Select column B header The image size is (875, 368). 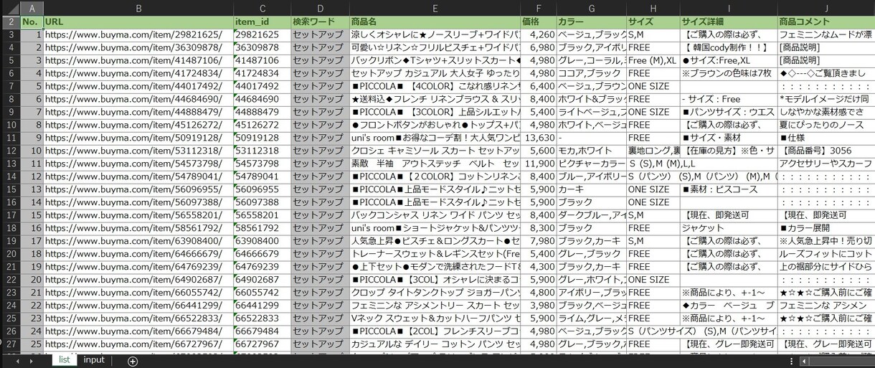(x=138, y=8)
